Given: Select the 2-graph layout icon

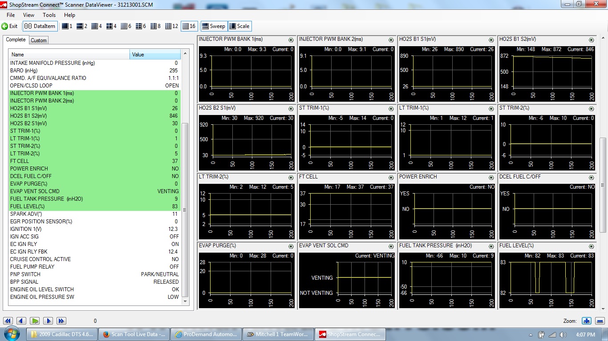Looking at the screenshot, I should pos(82,26).
